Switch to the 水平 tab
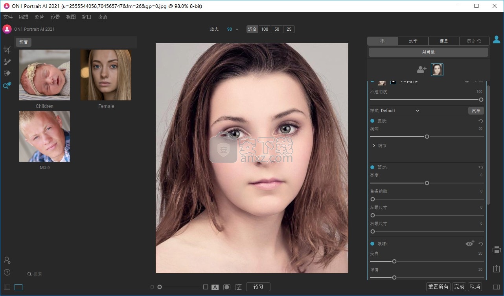 coord(413,41)
